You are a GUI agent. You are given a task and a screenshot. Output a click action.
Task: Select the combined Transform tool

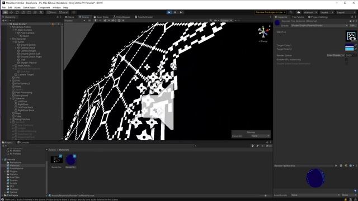[x=35, y=12]
